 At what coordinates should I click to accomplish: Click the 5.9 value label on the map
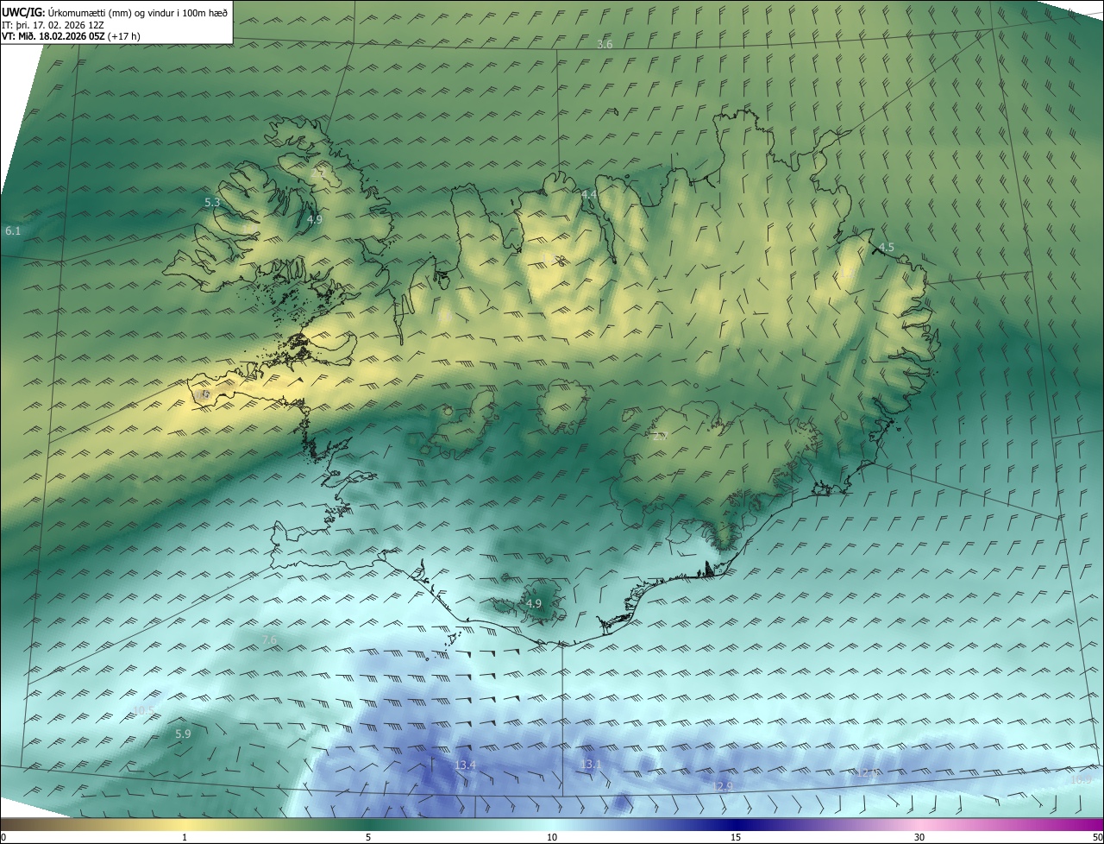coord(183,734)
